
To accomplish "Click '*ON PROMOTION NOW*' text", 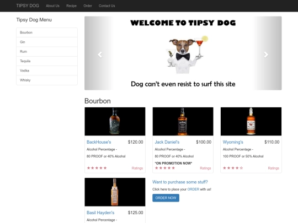I will point(173,163).
